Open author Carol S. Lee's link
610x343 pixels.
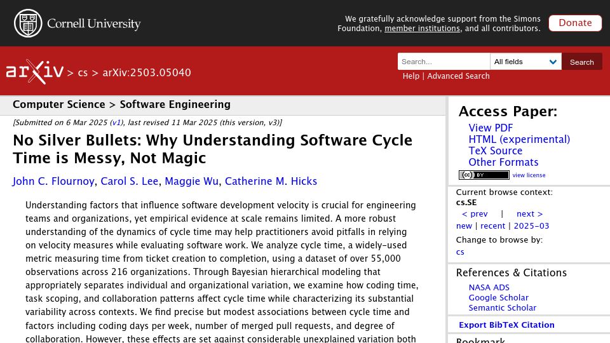130,181
